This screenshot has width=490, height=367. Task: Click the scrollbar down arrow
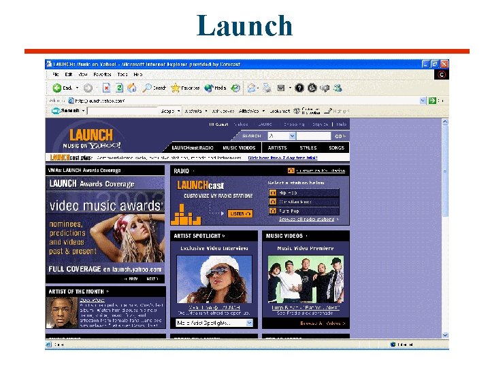pyautogui.click(x=445, y=335)
